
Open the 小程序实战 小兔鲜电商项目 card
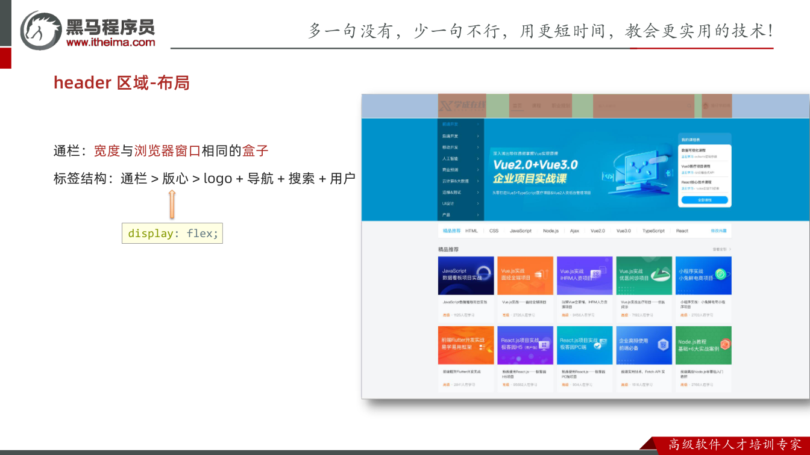[704, 289]
